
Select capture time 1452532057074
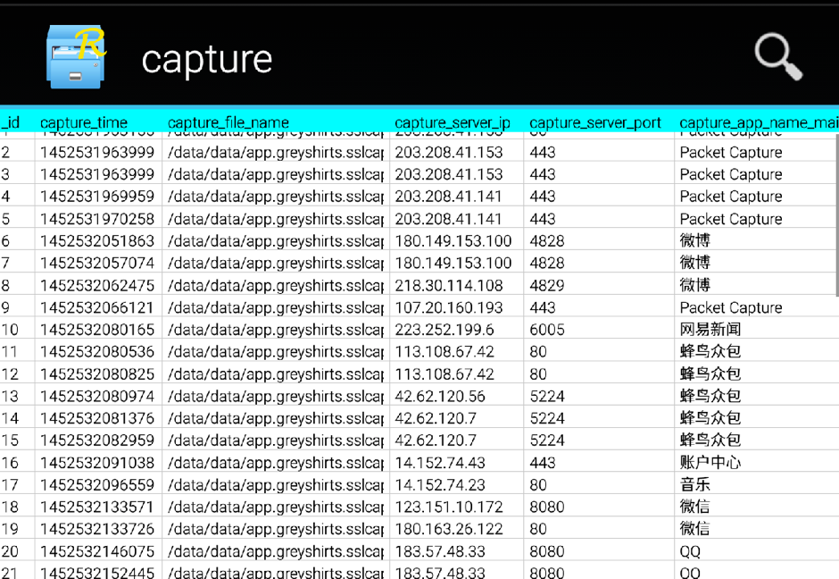coord(97,263)
